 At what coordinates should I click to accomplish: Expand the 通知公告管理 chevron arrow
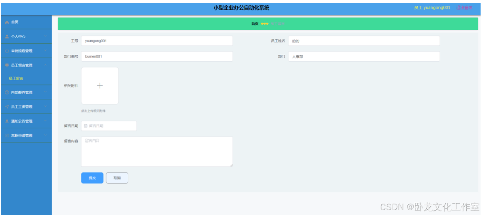point(45,121)
